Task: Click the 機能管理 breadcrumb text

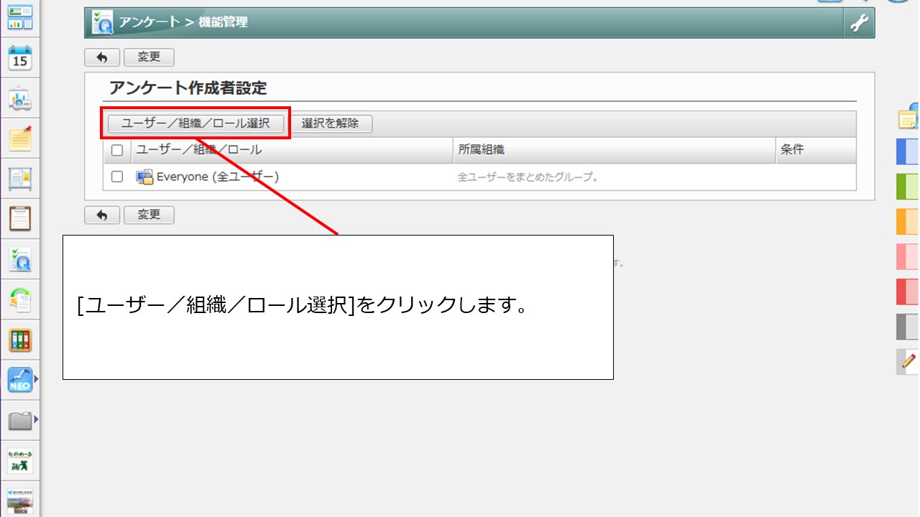Action: [223, 22]
